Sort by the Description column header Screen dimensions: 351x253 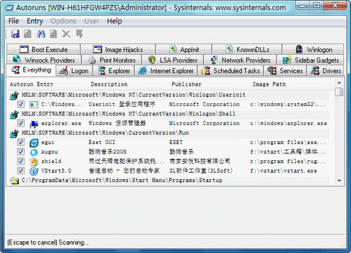128,84
